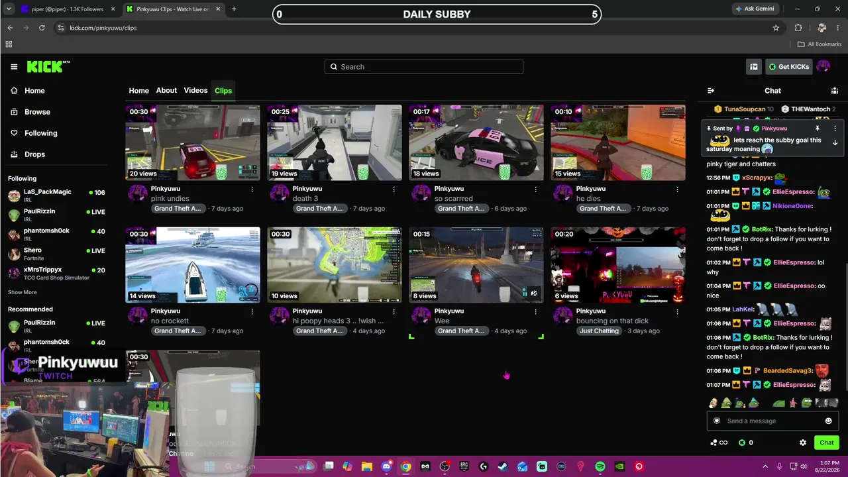Screen dimensions: 848x477
Task: Open Discord from the taskbar
Action: click(387, 466)
